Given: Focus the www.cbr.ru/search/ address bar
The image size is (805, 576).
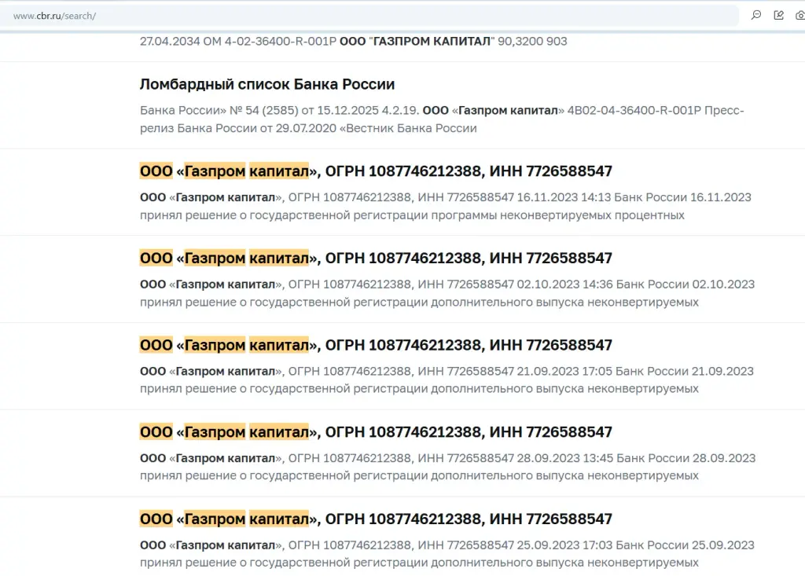Looking at the screenshot, I should point(369,16).
